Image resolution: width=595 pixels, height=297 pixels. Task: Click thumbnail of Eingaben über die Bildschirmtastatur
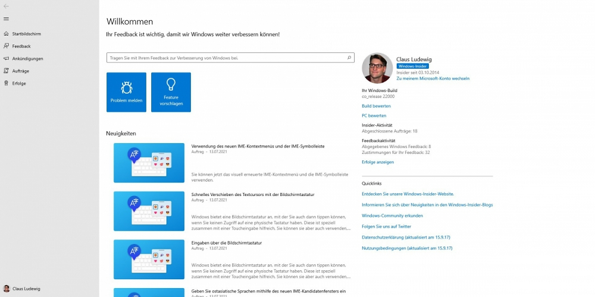149,260
